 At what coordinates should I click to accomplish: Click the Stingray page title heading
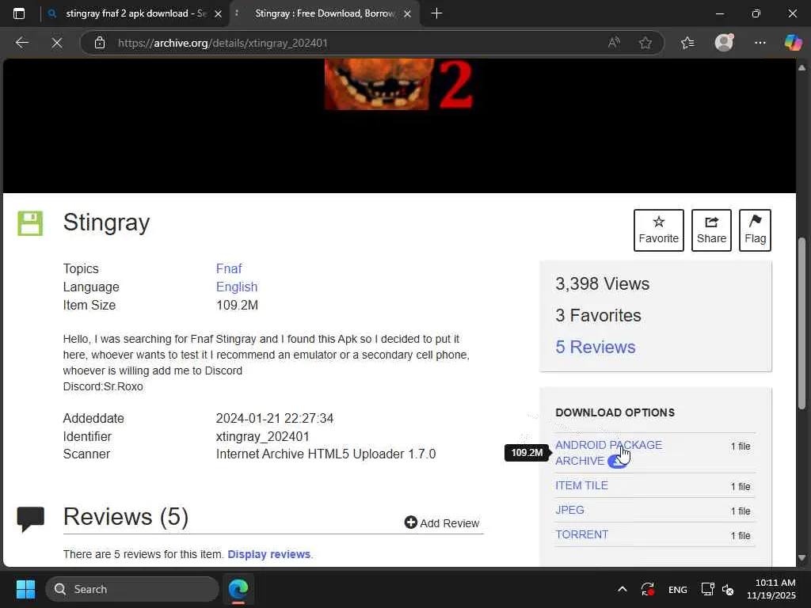(107, 222)
